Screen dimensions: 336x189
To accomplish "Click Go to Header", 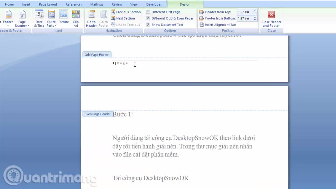I will (x=91, y=18).
